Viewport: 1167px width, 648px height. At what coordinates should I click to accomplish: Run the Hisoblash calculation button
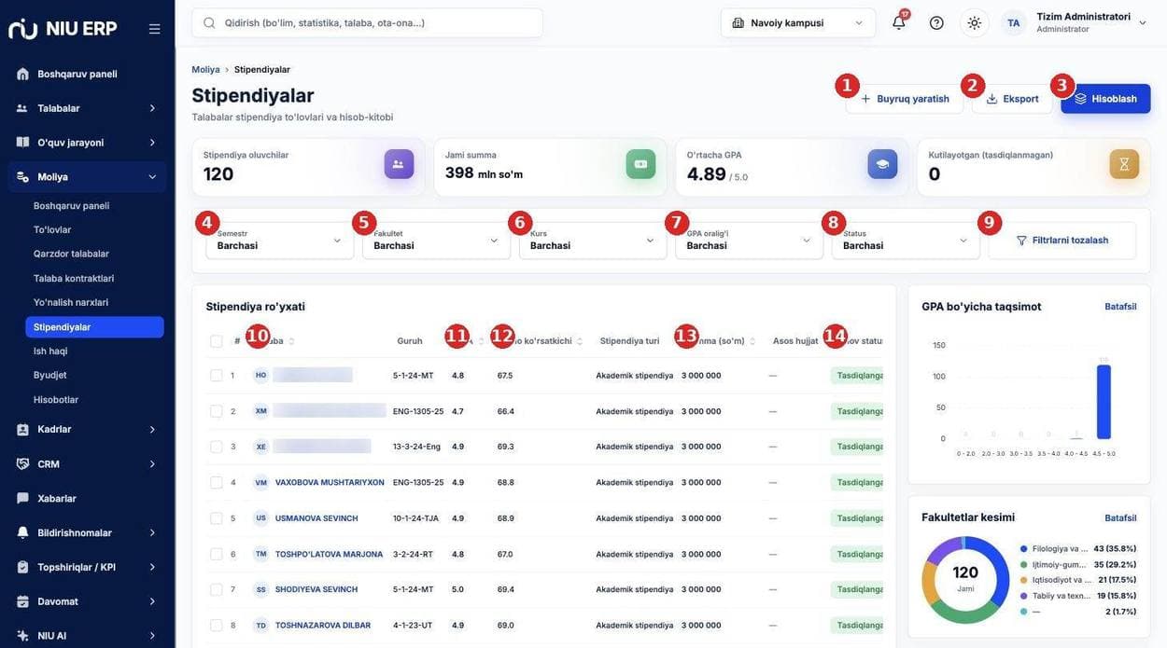(x=1105, y=99)
